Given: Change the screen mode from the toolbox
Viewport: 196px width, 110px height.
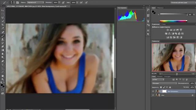Looking at the screenshot, I should 3,94.
